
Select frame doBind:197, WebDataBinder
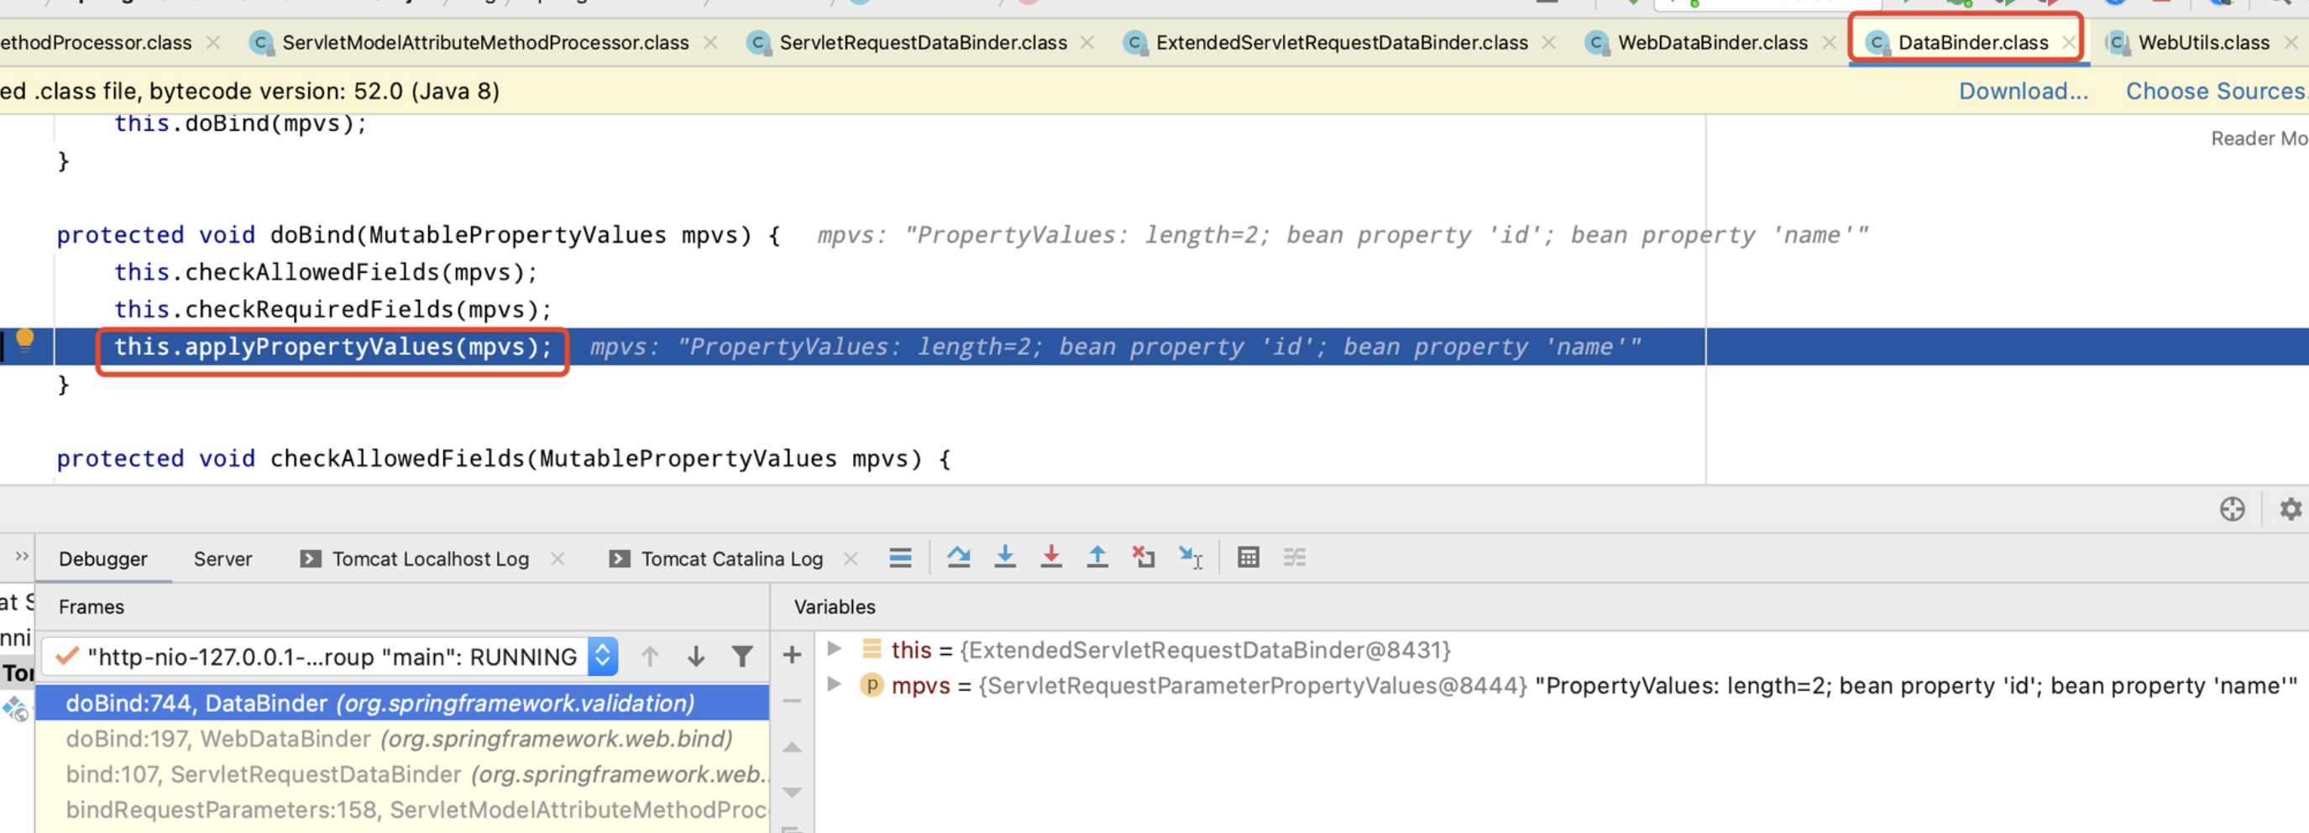401,739
